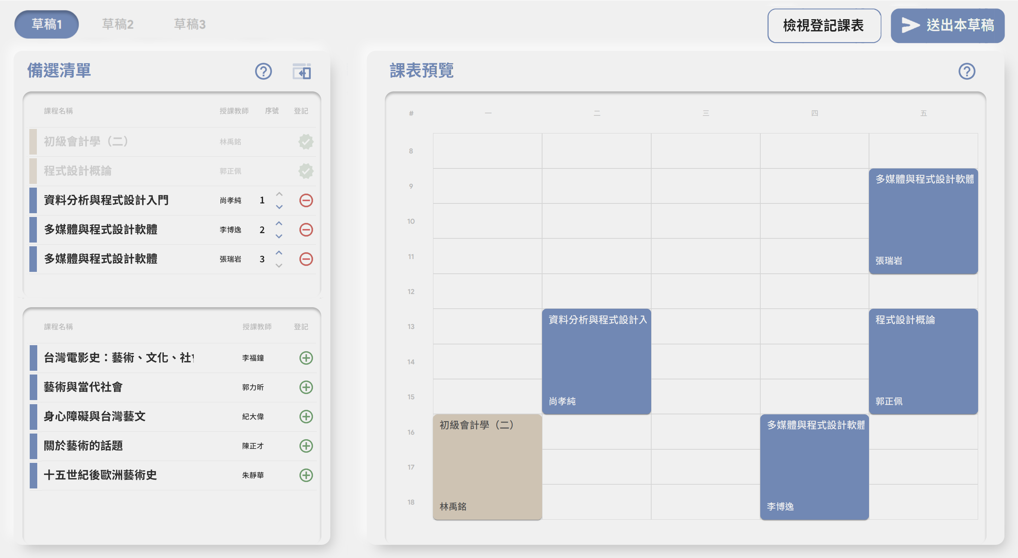Remove 多媒體與程式設計軟體 by 張瑞岩
This screenshot has width=1018, height=558.
[306, 259]
